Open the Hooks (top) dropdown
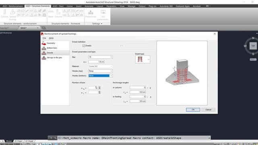 pyautogui.click(x=111, y=71)
